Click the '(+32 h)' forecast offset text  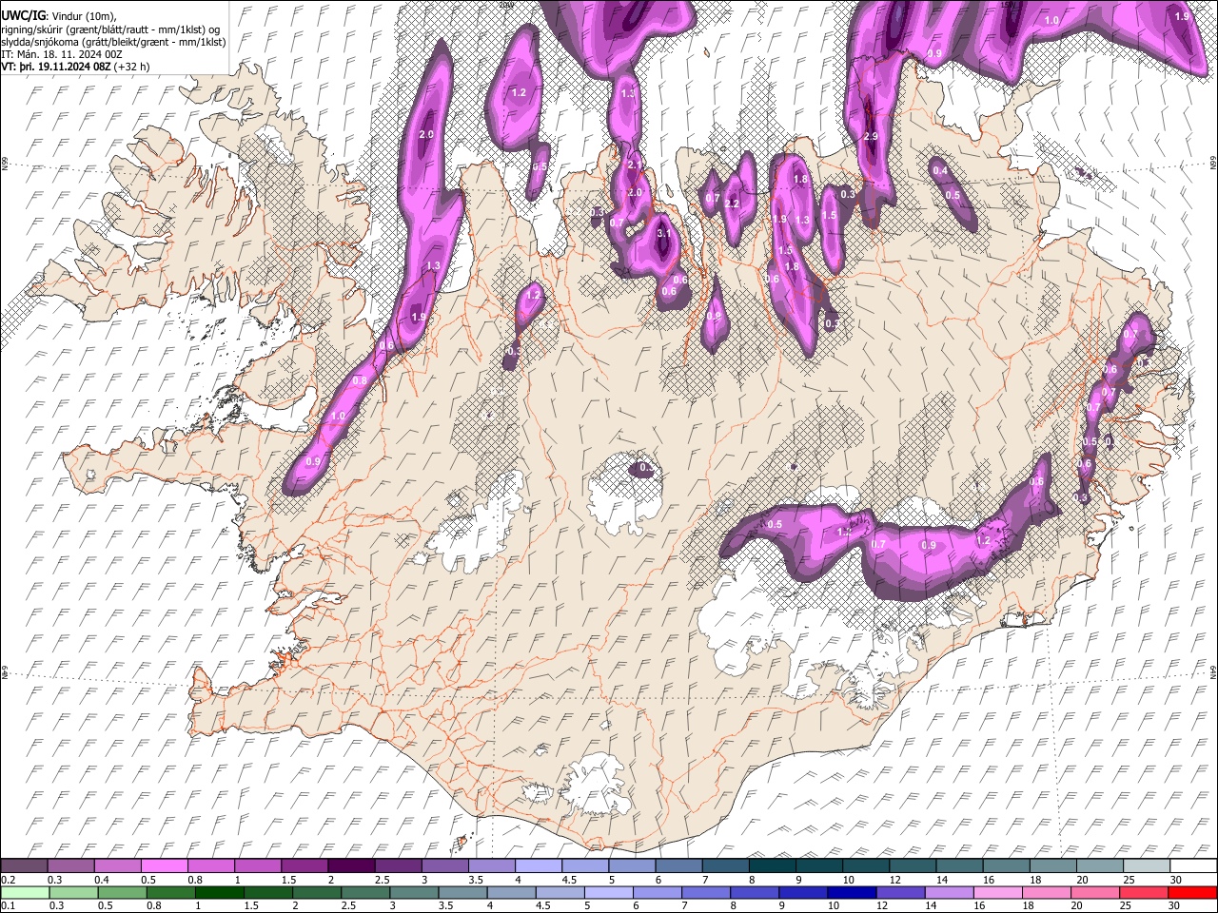[131, 67]
